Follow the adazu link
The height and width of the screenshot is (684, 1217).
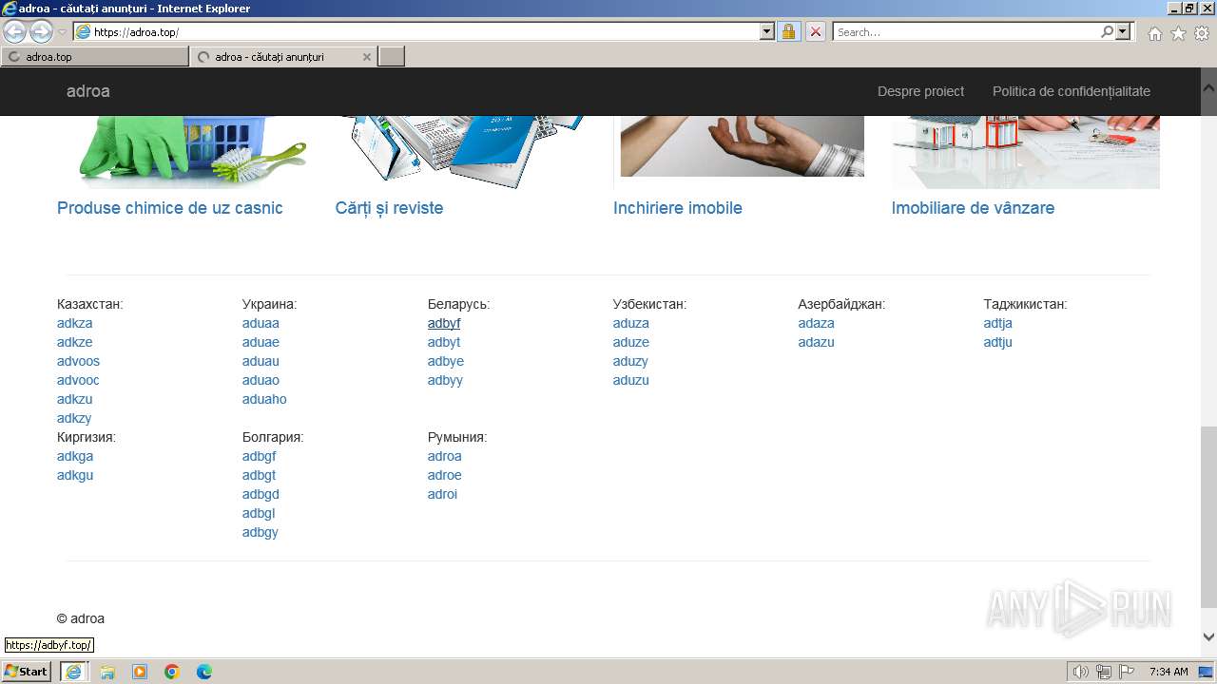click(x=817, y=342)
